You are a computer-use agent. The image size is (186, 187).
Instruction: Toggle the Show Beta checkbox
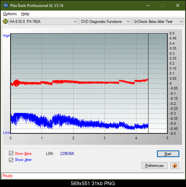point(11,153)
